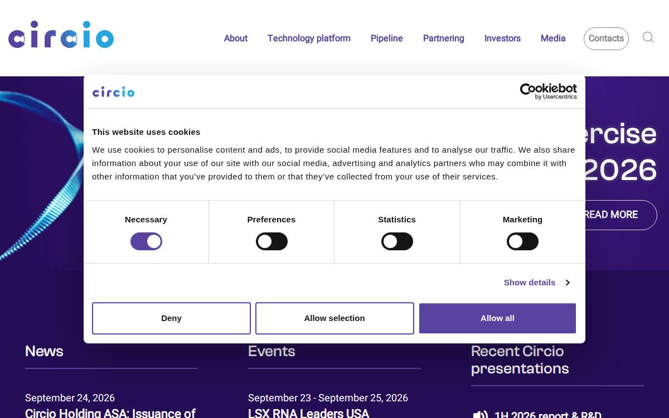Click the Circio logo in header
This screenshot has height=418, width=669.
[61, 35]
